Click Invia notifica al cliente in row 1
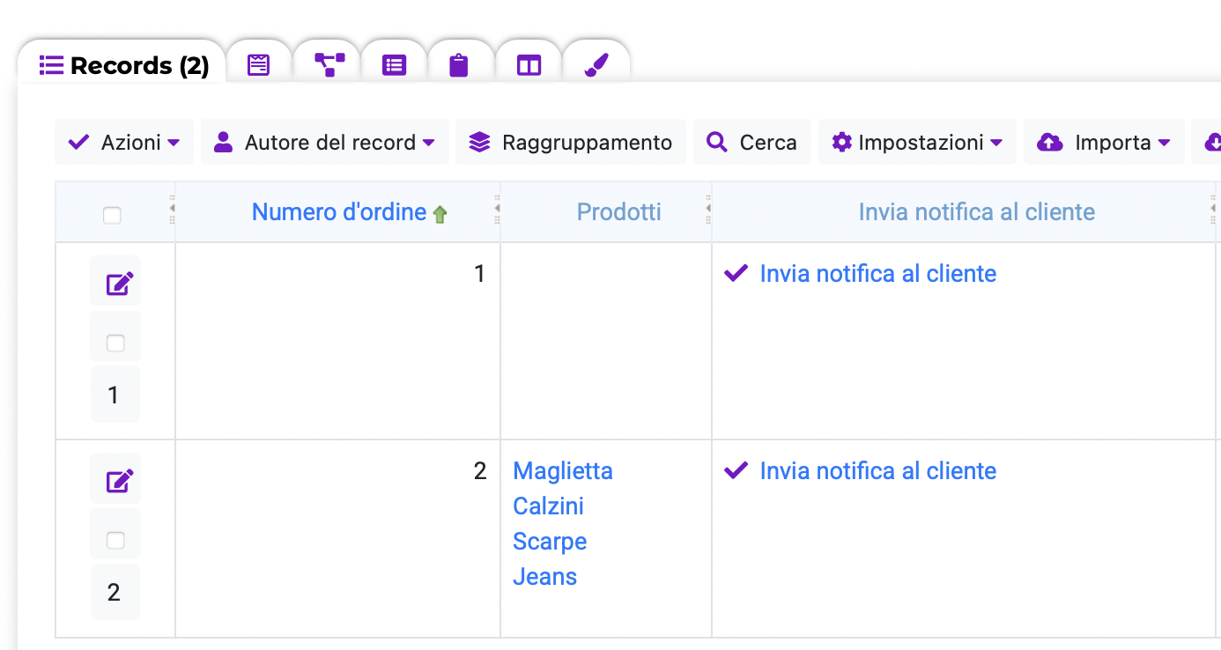This screenshot has width=1221, height=650. tap(877, 274)
